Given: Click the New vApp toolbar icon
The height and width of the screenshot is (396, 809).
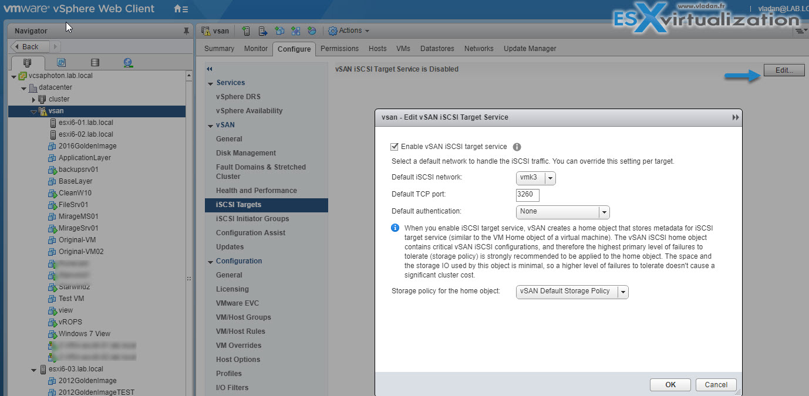Looking at the screenshot, I should tap(296, 31).
